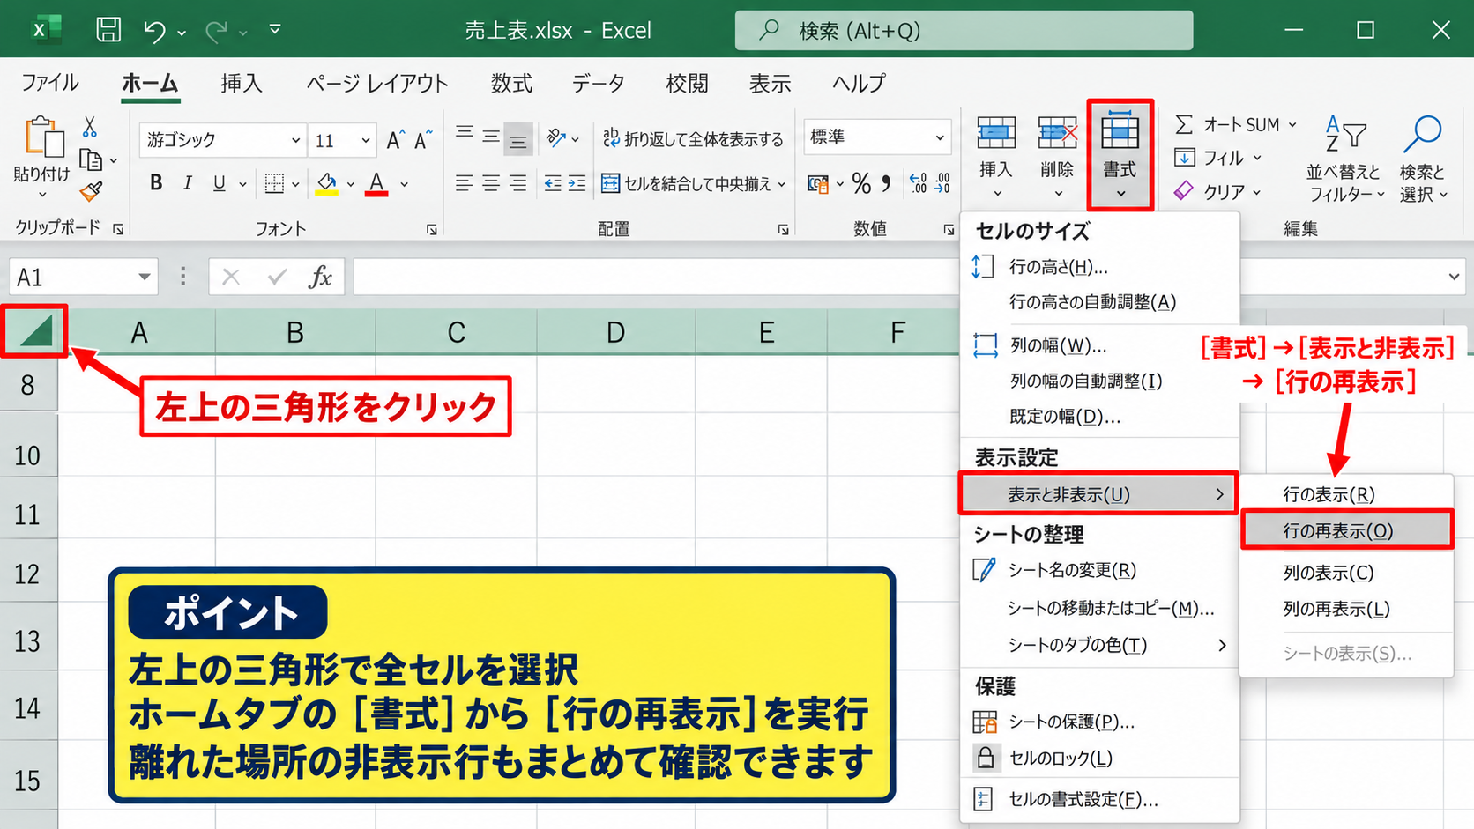1474x829 pixels.
Task: Click the yellow fill color button
Action: coord(327,183)
